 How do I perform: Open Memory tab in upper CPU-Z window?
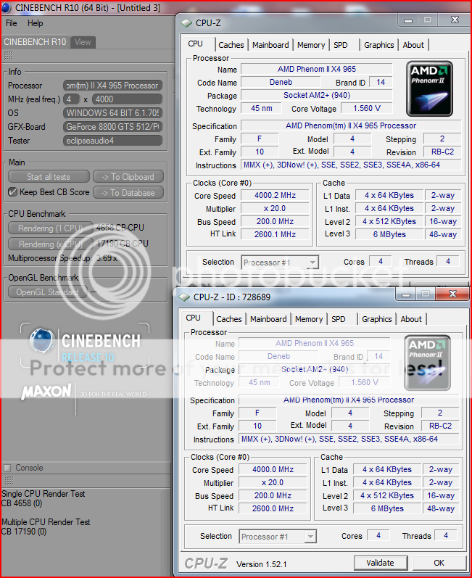coord(311,45)
